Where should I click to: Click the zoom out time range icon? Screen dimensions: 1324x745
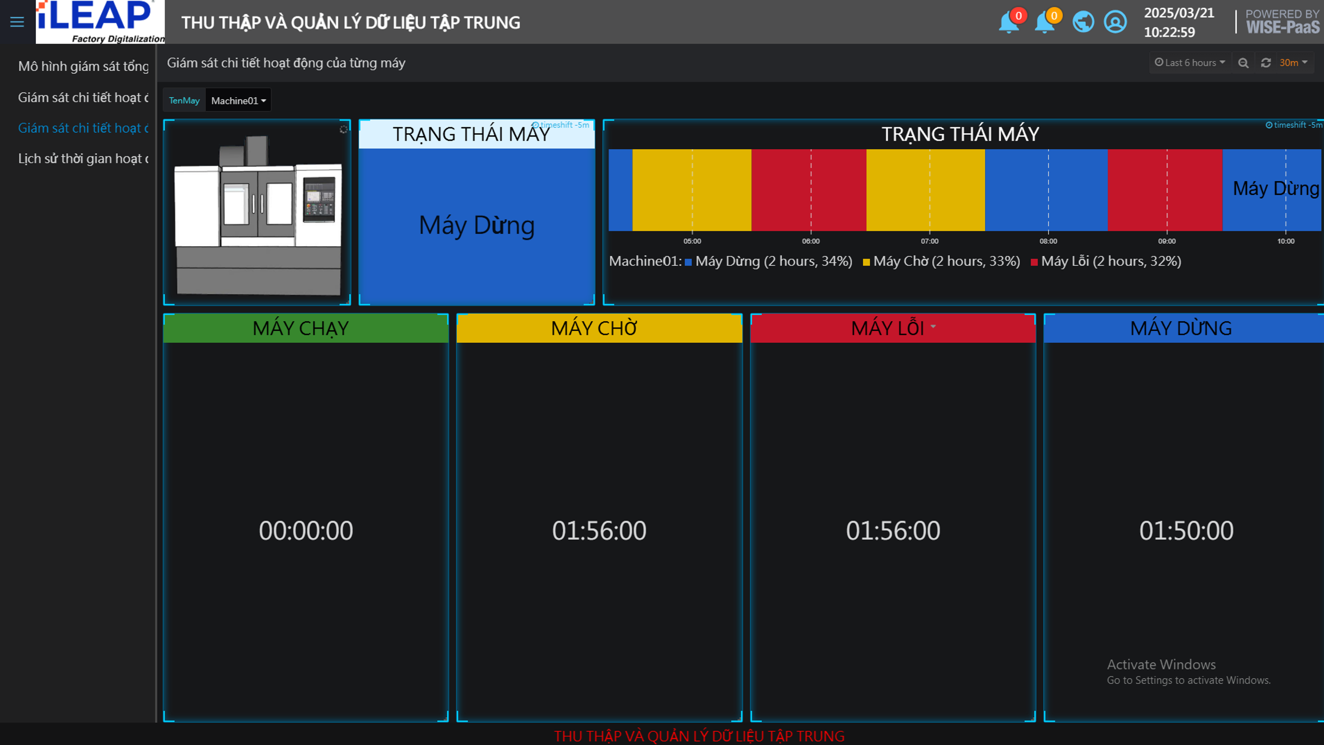tap(1243, 63)
